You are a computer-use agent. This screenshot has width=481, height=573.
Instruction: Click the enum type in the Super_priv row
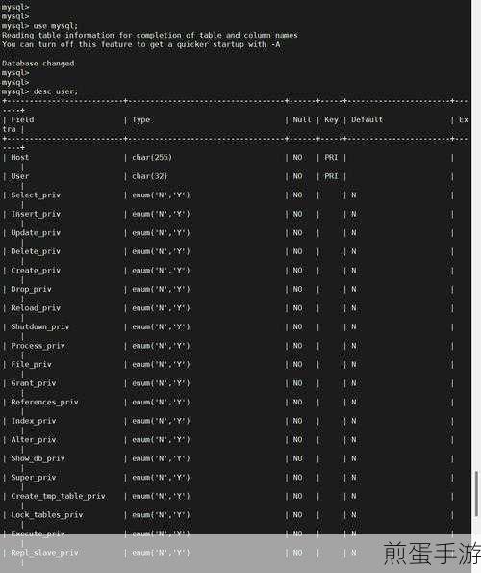point(161,478)
